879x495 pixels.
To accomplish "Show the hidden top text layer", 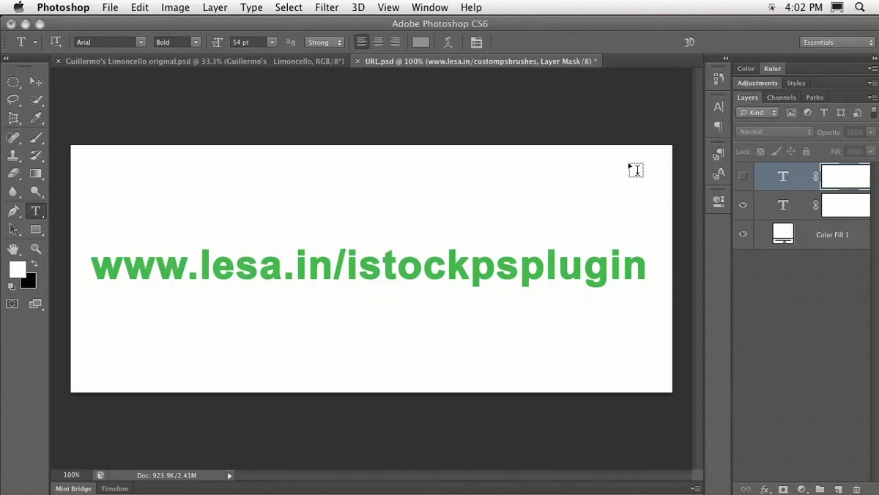I will (x=743, y=176).
